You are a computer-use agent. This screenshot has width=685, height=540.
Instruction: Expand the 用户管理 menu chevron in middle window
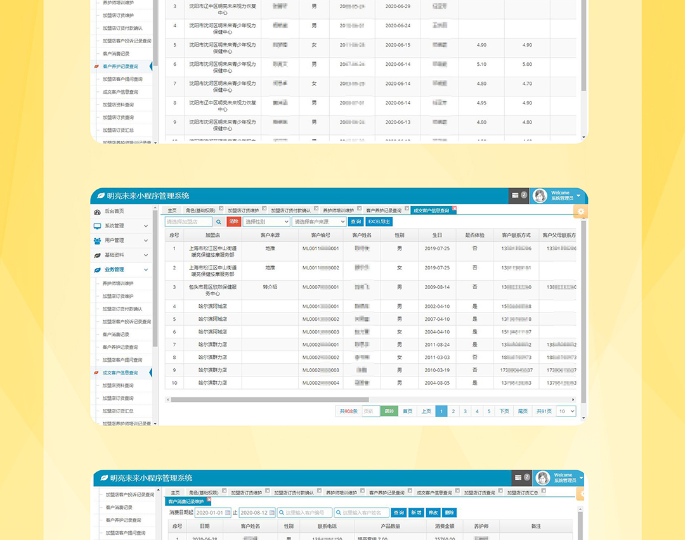click(146, 241)
